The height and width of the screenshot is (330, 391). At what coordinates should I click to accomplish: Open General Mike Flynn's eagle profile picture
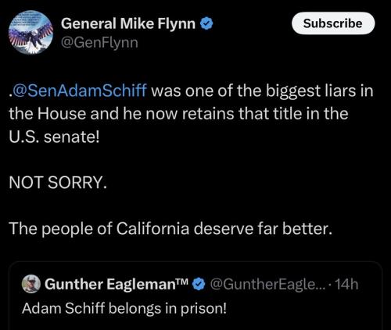[x=30, y=32]
